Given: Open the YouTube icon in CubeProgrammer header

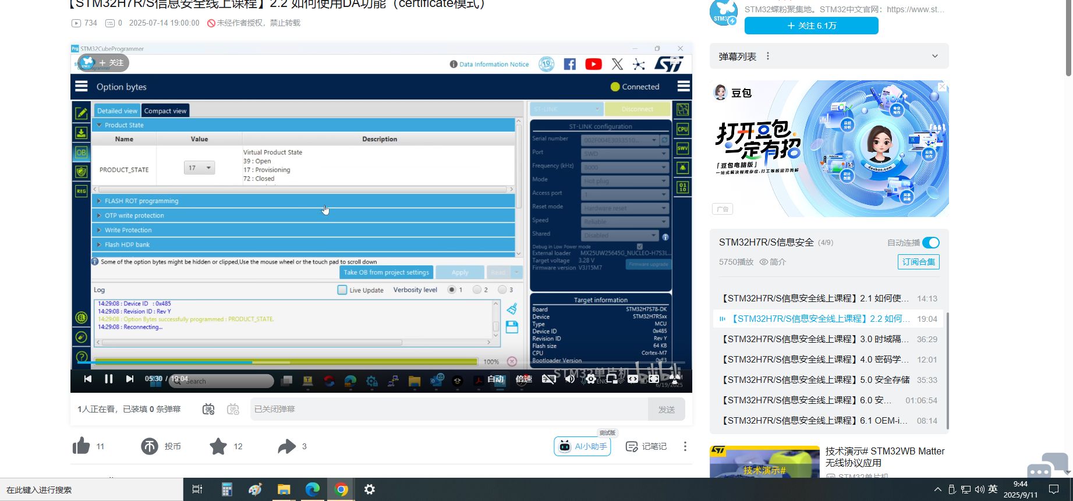Looking at the screenshot, I should pos(593,64).
